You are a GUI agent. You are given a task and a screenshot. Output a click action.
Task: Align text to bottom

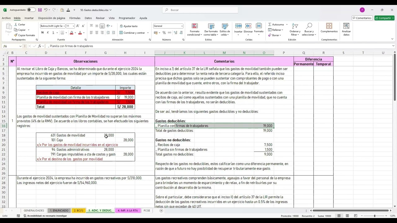(x=102, y=26)
